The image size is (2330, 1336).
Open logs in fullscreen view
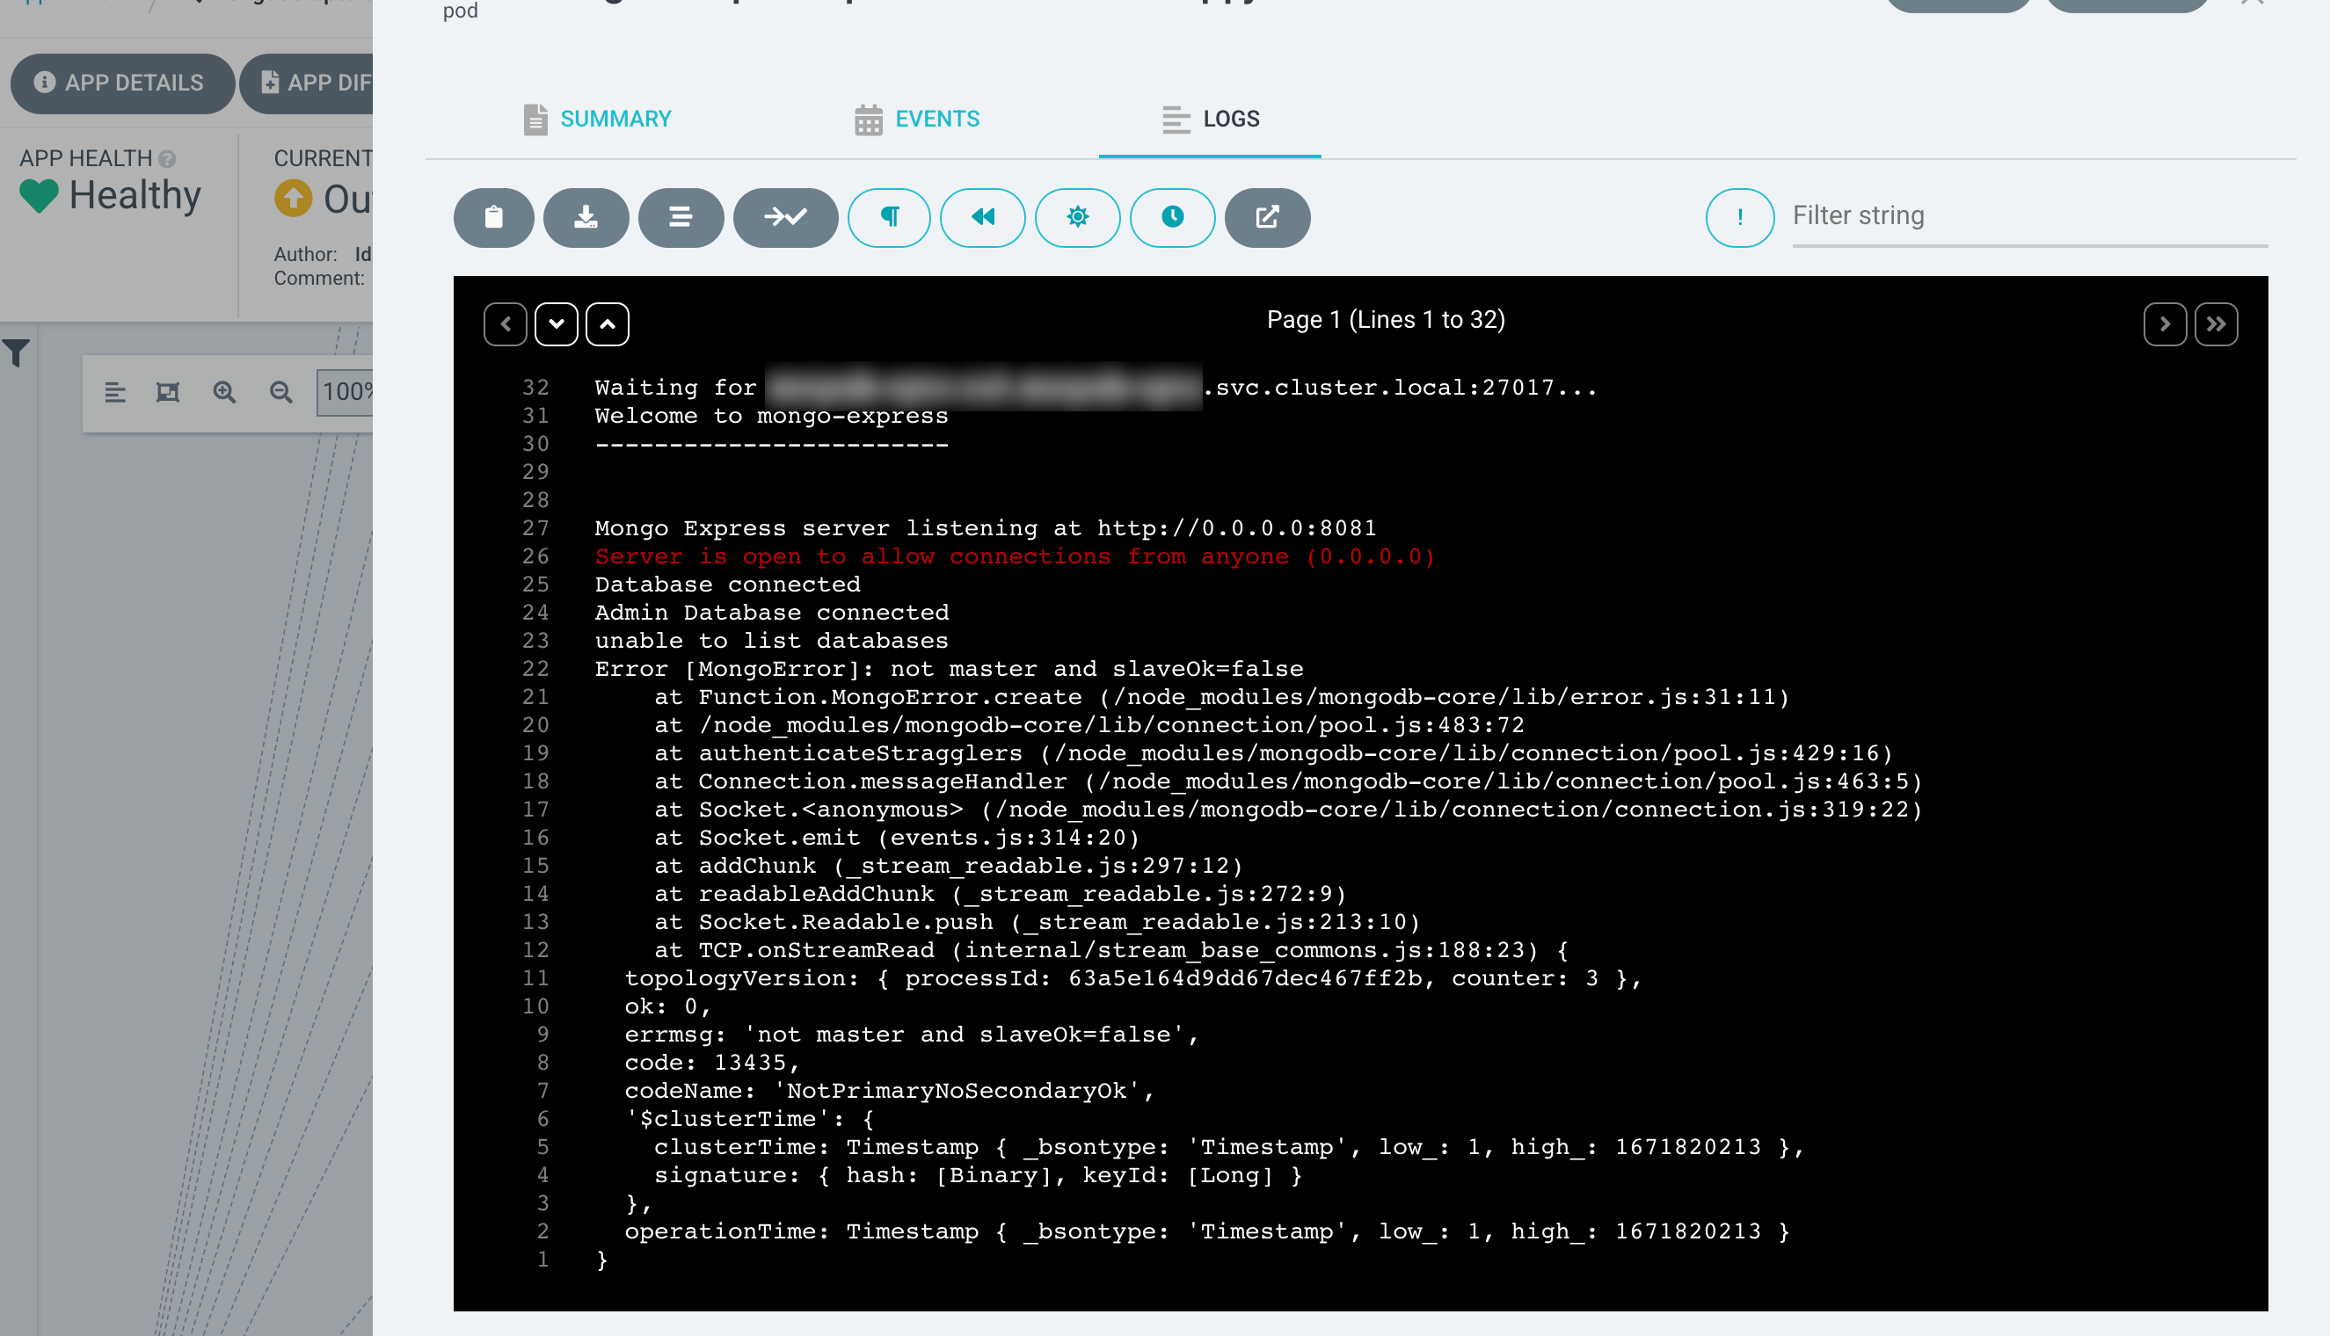click(x=1267, y=217)
